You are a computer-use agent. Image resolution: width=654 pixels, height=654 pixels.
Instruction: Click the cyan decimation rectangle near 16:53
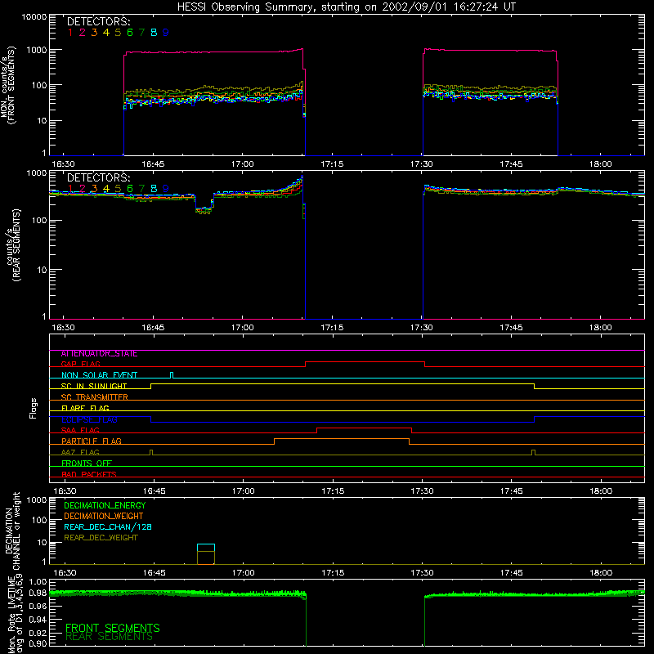point(206,548)
